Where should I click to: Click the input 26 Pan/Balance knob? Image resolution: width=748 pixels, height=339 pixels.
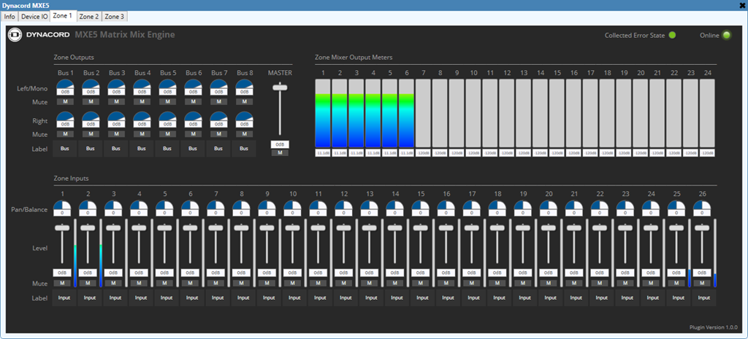tap(702, 206)
